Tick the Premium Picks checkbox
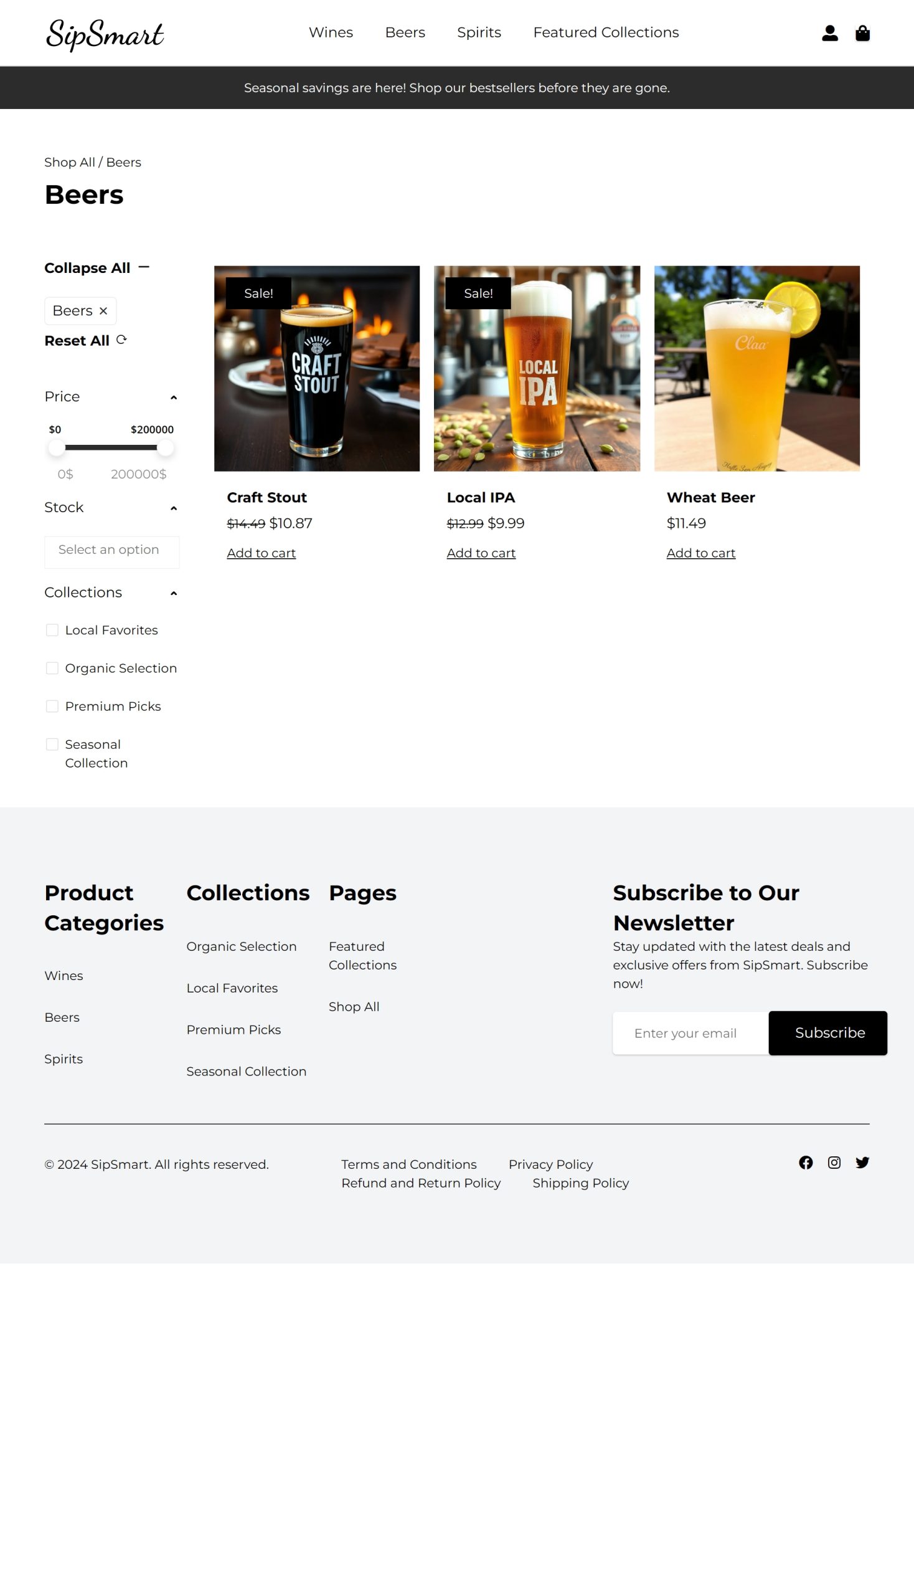The width and height of the screenshot is (914, 1595). (x=52, y=705)
